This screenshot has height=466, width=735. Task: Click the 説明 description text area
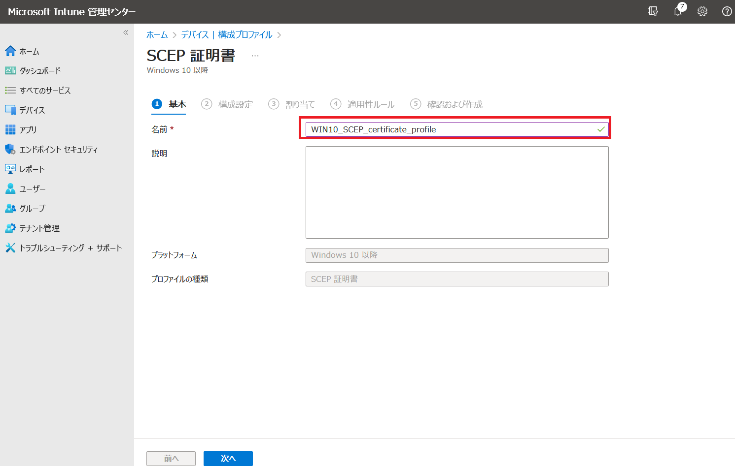[x=457, y=192]
